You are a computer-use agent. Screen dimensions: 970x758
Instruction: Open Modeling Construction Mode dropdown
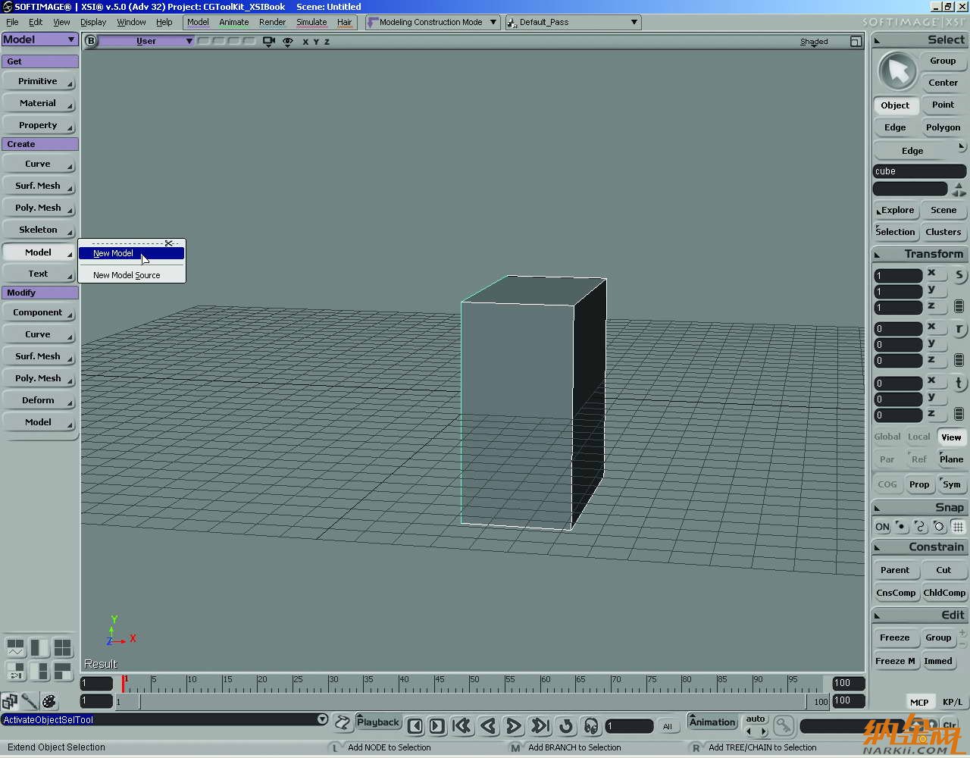pyautogui.click(x=433, y=22)
